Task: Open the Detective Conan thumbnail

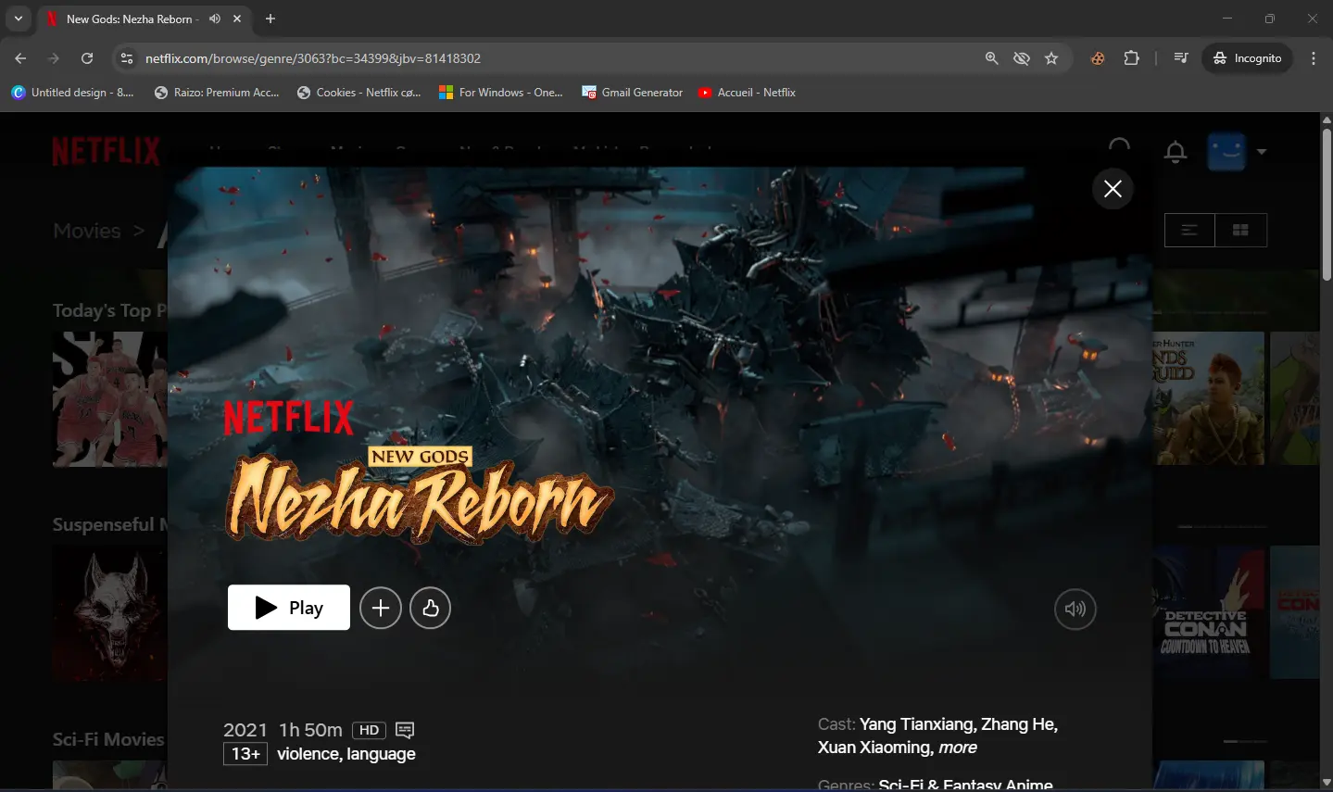Action: pos(1208,612)
